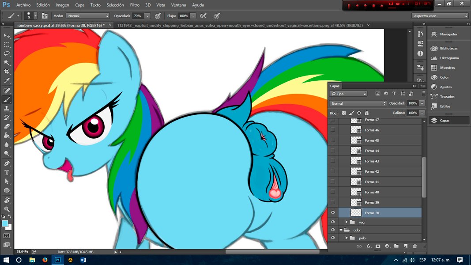Open the Capa menu
Screen dimensions: 471x265
tap(79, 5)
